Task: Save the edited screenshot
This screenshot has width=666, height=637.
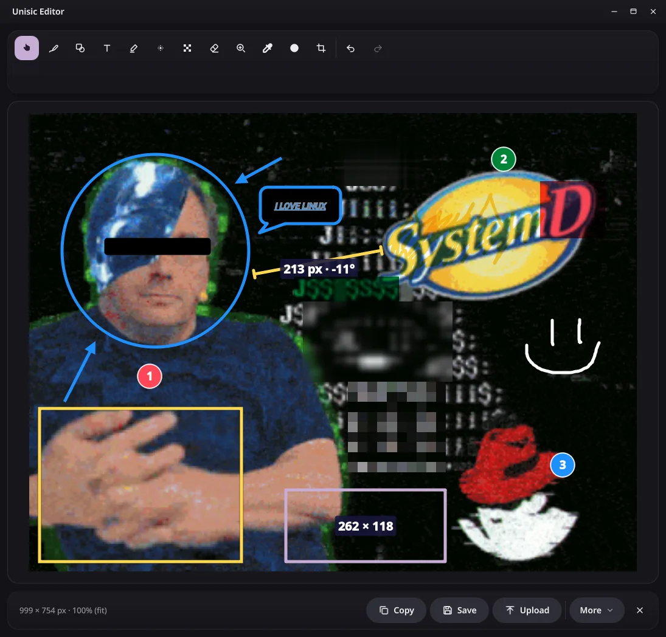Action: click(460, 610)
